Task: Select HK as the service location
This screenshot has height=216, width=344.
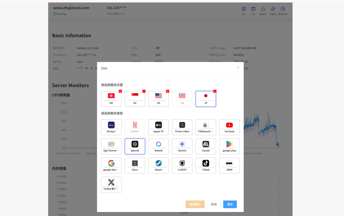Action: [x=111, y=99]
